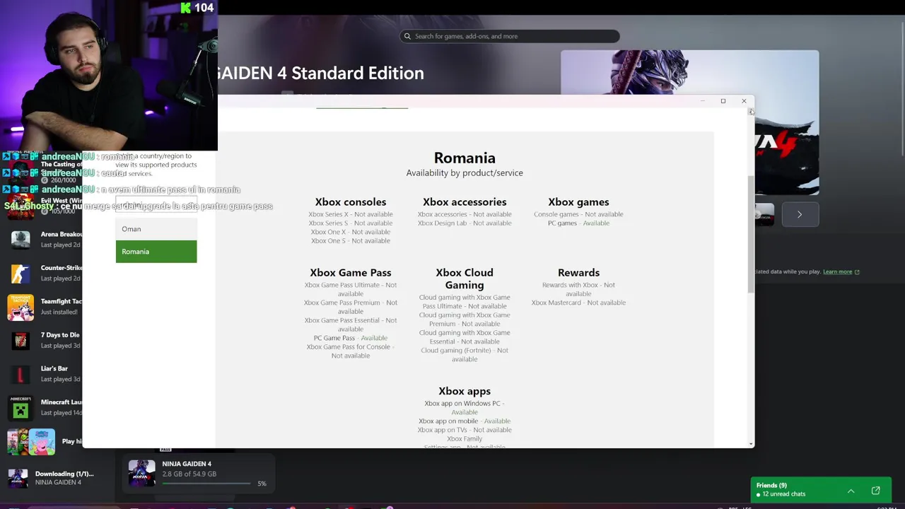Screen dimensions: 905x509
Task: Click the Xbox accessories heading
Action: click(465, 202)
